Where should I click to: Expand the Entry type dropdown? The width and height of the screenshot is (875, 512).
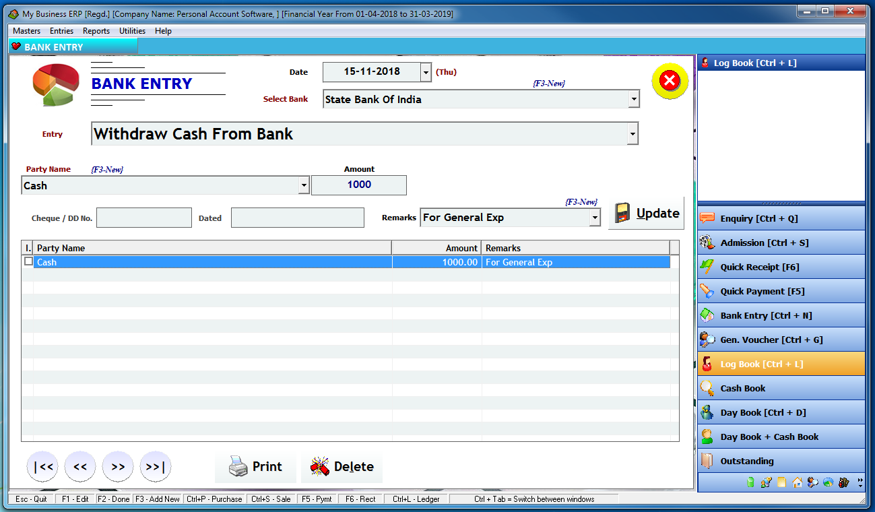[x=631, y=133]
